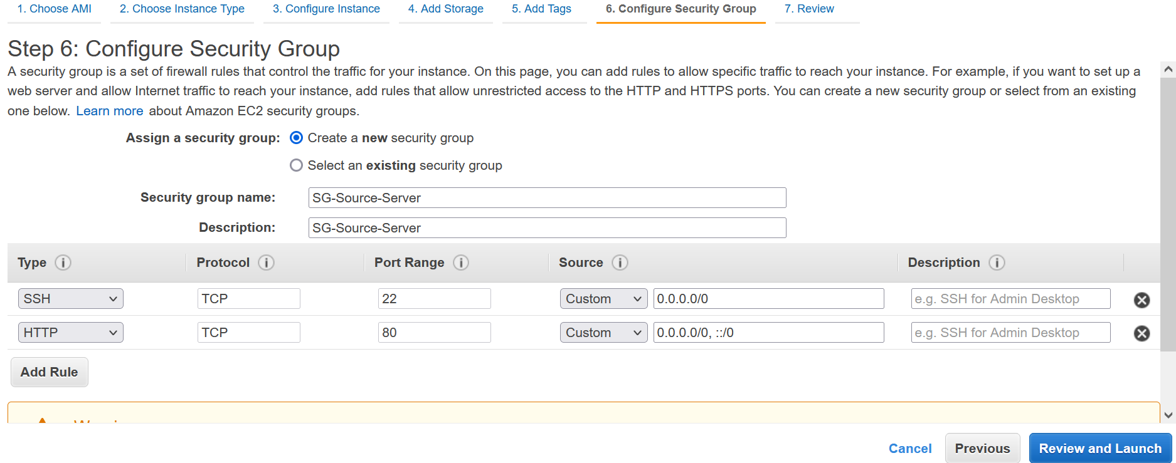Screen dimensions: 1176x463
Task: Go to 5. Add Tags step
Action: 541,9
